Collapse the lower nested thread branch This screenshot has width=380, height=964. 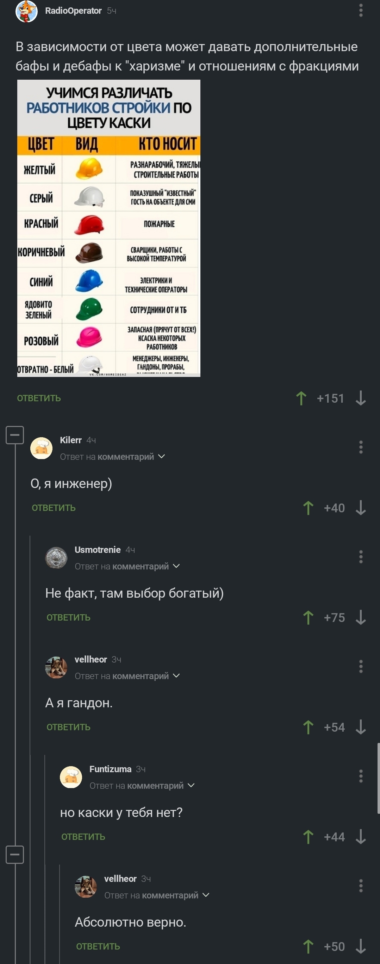point(15,854)
